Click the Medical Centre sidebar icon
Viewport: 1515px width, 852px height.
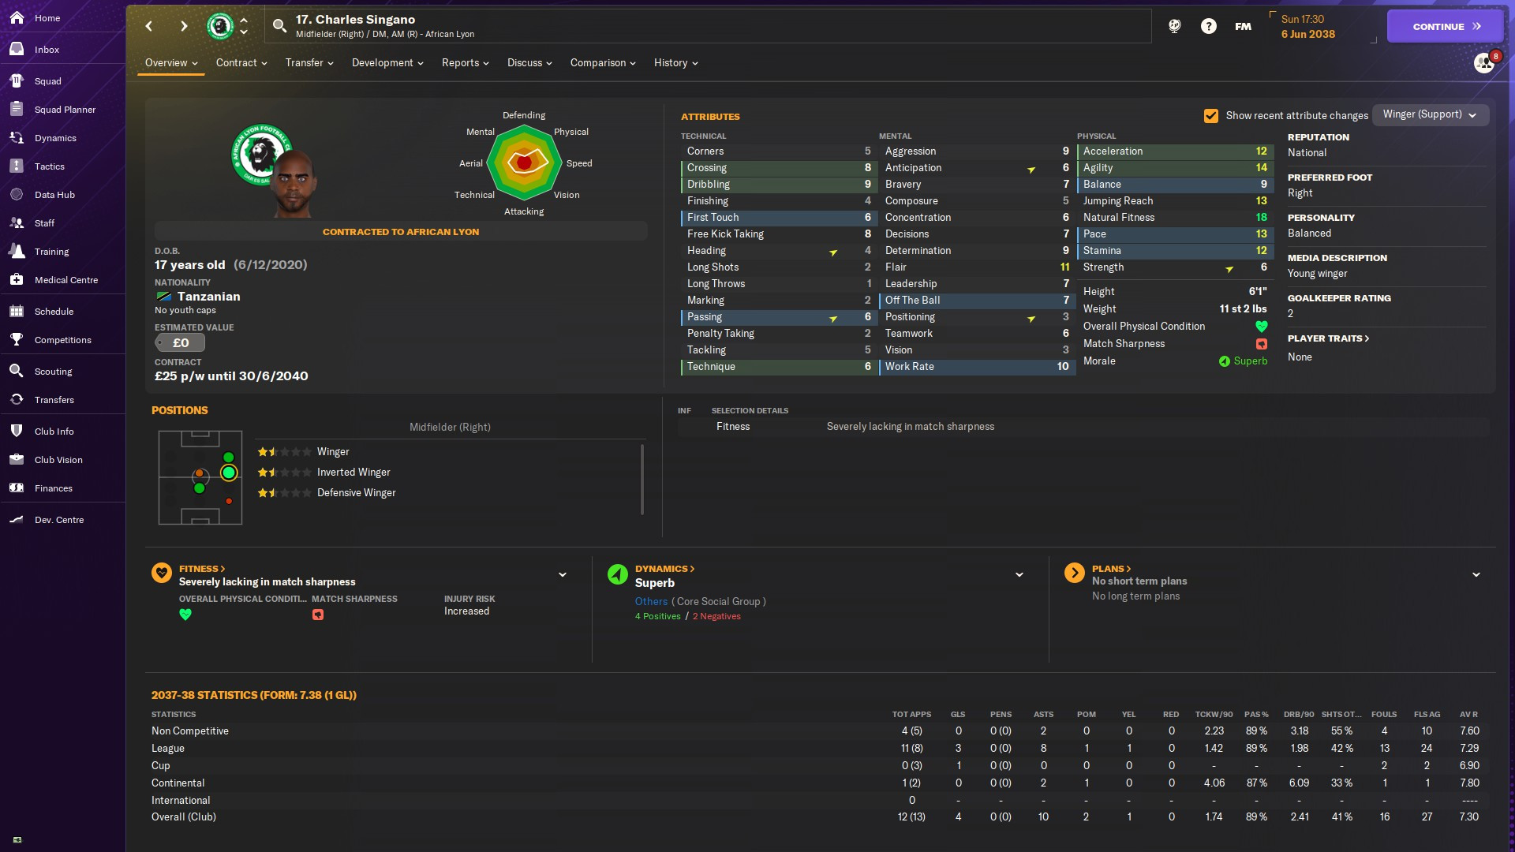pyautogui.click(x=17, y=280)
